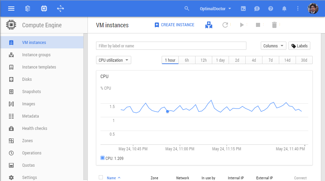Viewport: 325px width, 181px height.
Task: Click the stop instance square icon
Action: pos(258,25)
